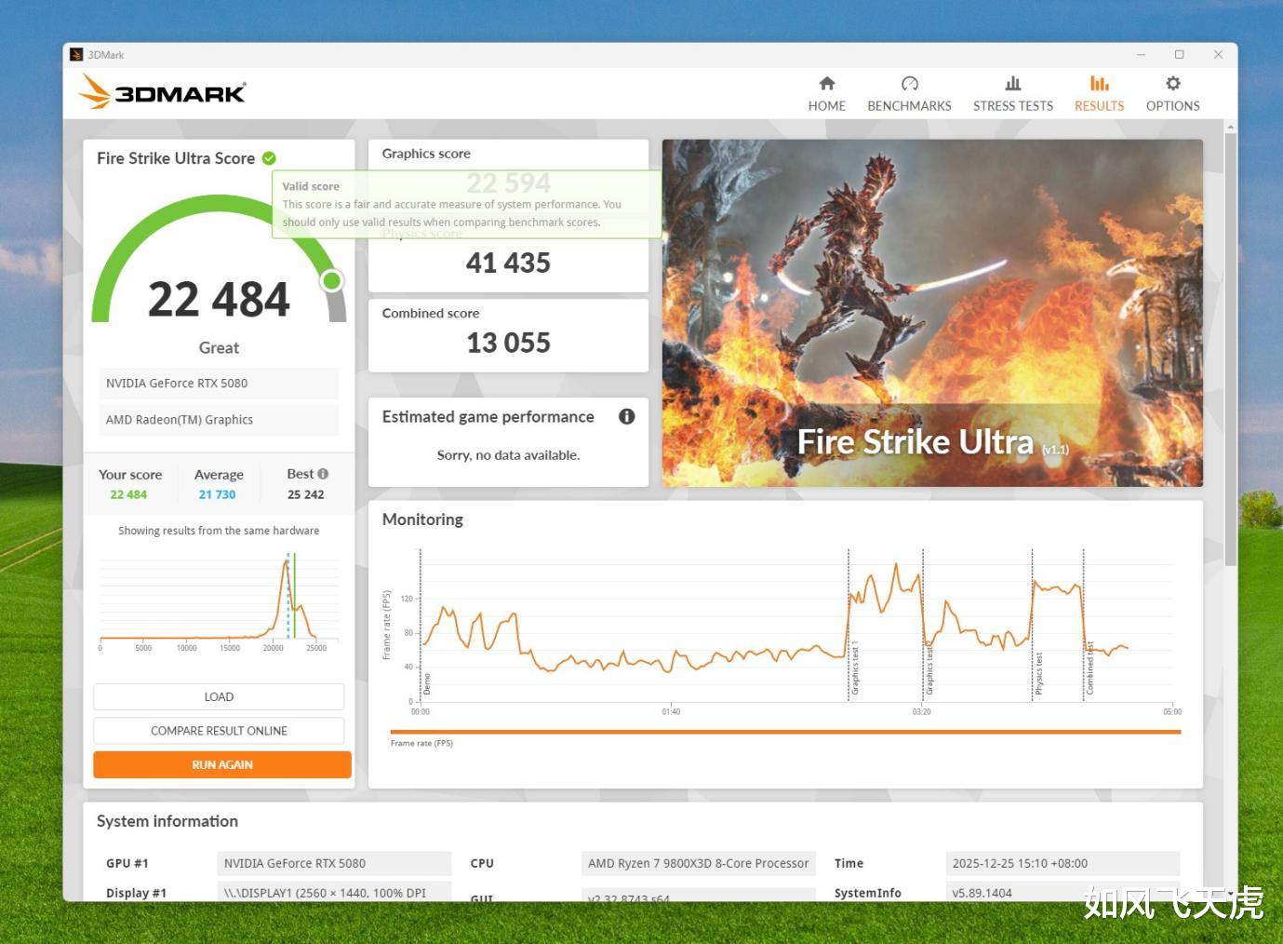The width and height of the screenshot is (1283, 944).
Task: Click the System information heading
Action: [167, 821]
